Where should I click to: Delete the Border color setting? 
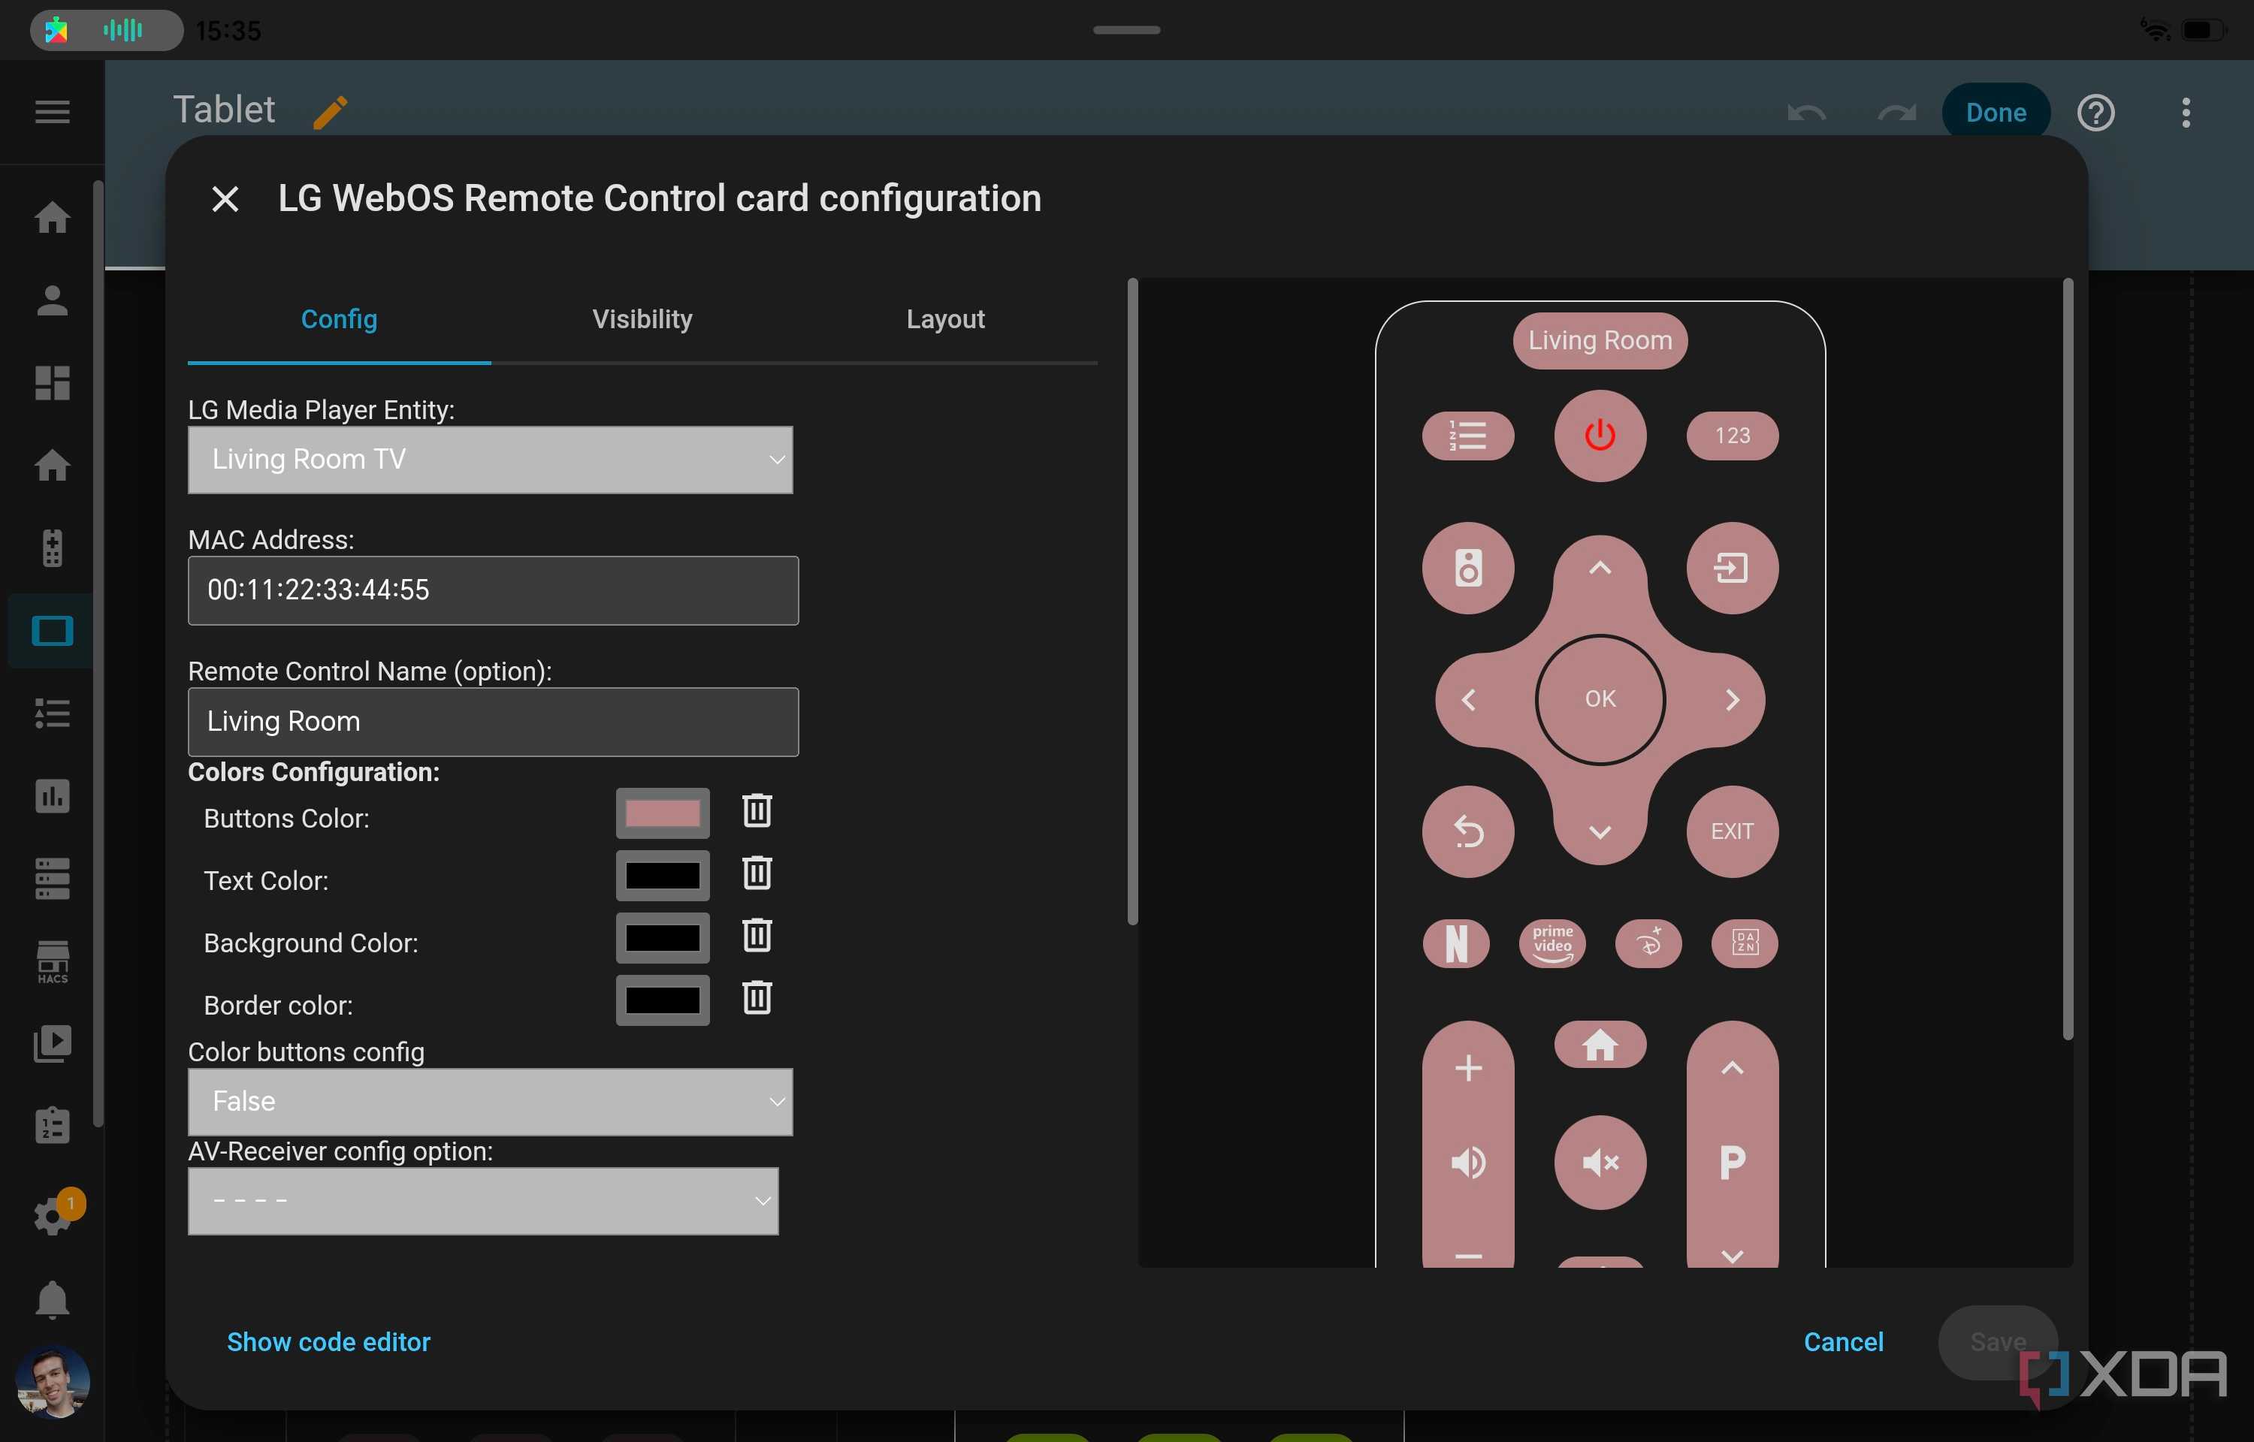[x=757, y=998]
